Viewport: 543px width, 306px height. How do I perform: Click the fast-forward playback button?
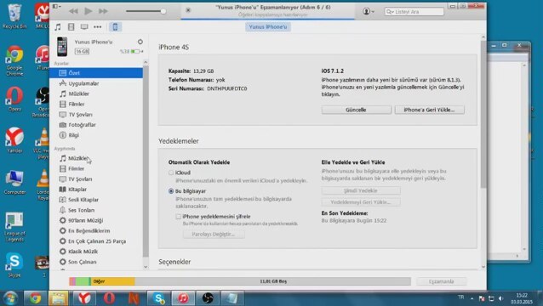point(103,11)
